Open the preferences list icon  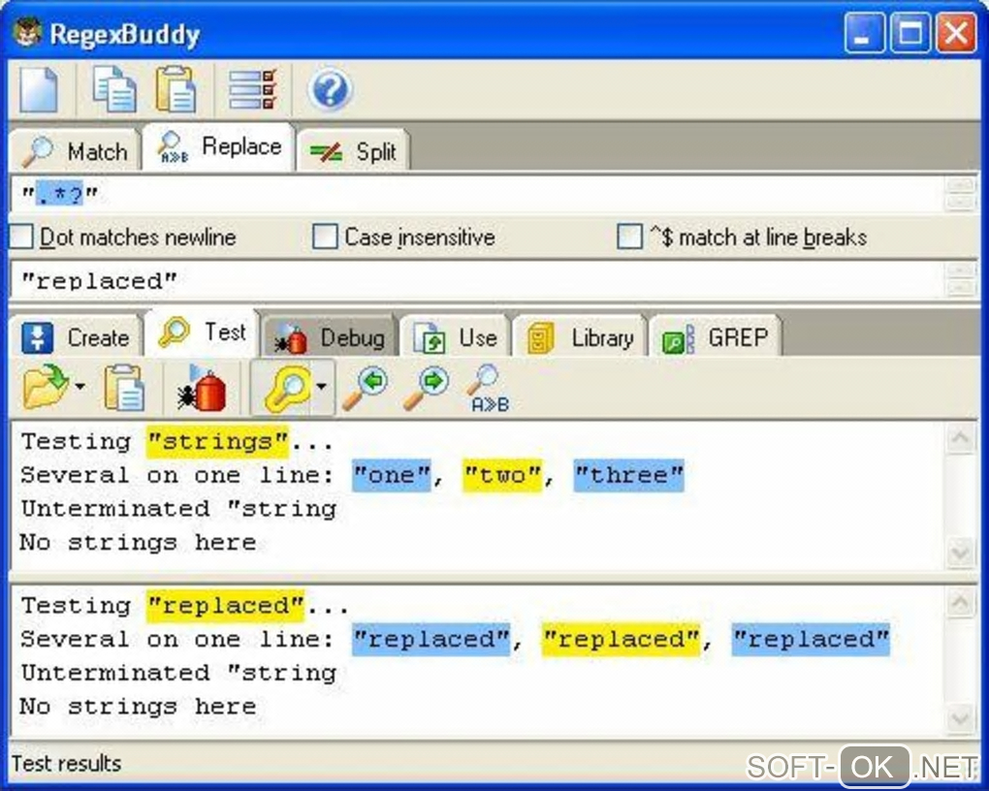[253, 89]
